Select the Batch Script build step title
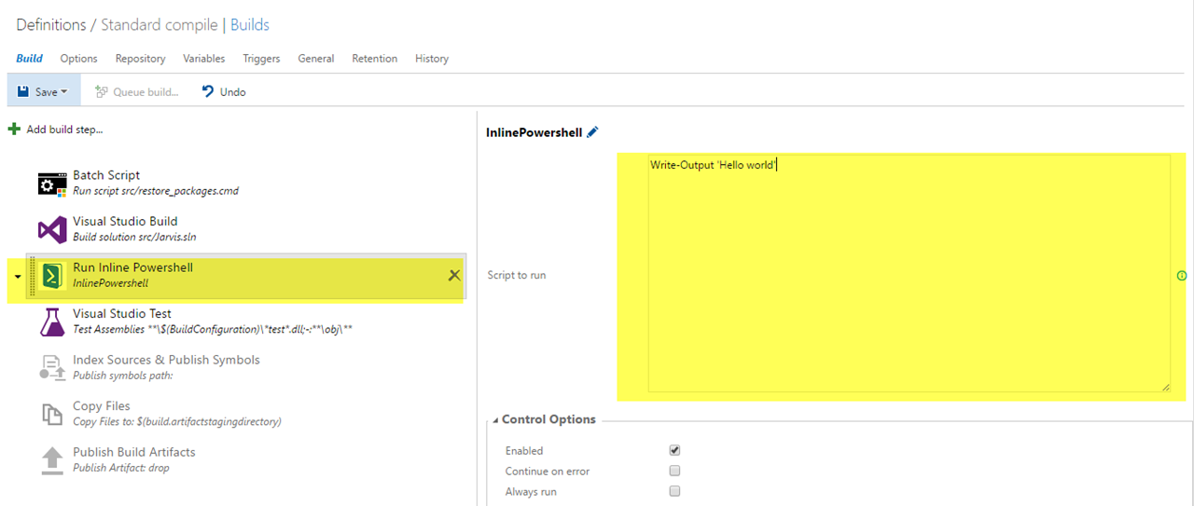 (x=106, y=175)
